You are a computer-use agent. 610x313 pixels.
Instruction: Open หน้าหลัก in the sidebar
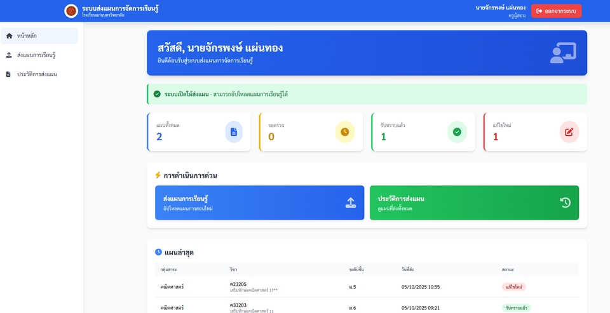pyautogui.click(x=39, y=36)
